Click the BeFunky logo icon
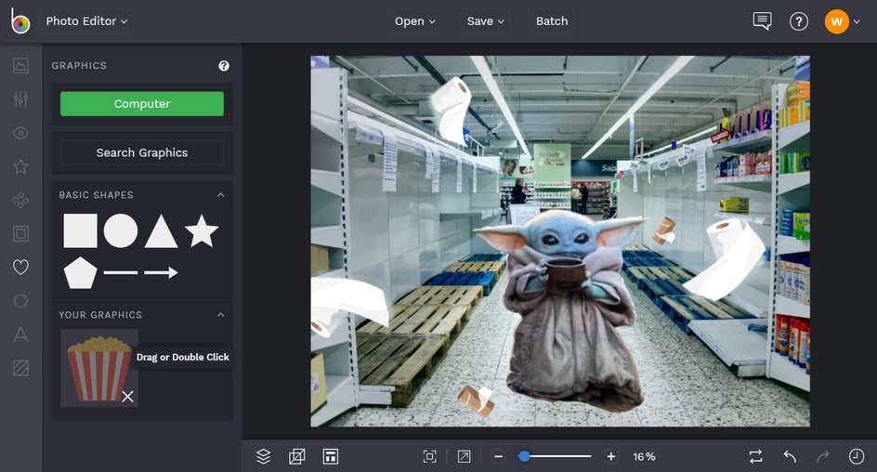Screen dimensions: 877x472 (20, 21)
